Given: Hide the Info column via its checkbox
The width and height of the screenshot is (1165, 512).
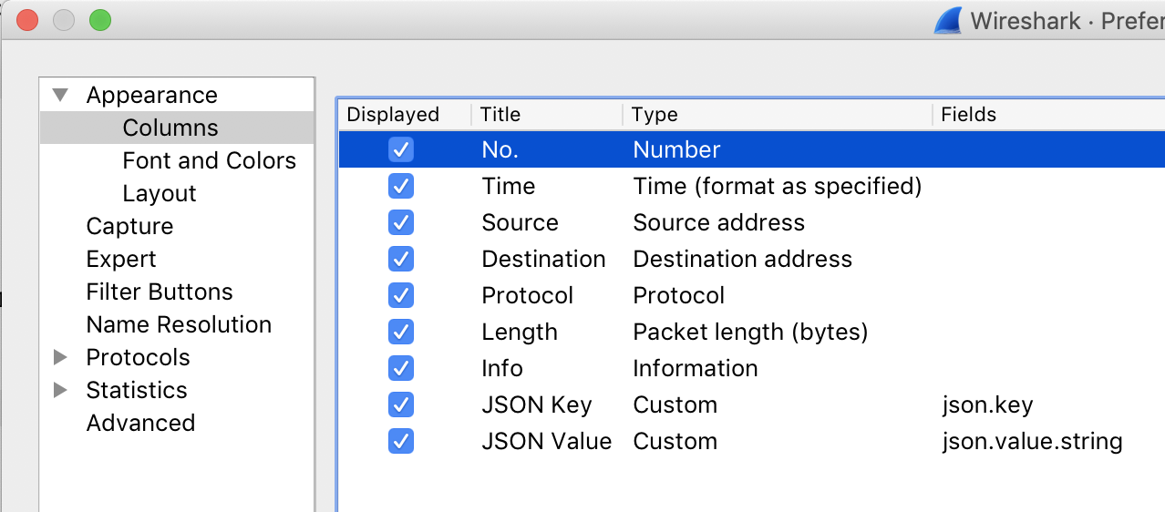Looking at the screenshot, I should [x=401, y=368].
